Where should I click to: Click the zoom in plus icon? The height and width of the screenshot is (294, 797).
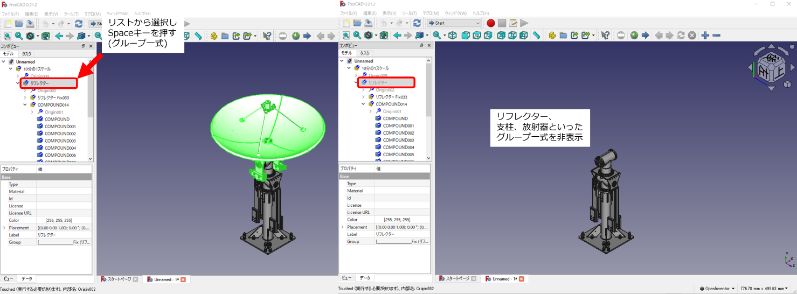click(x=705, y=36)
